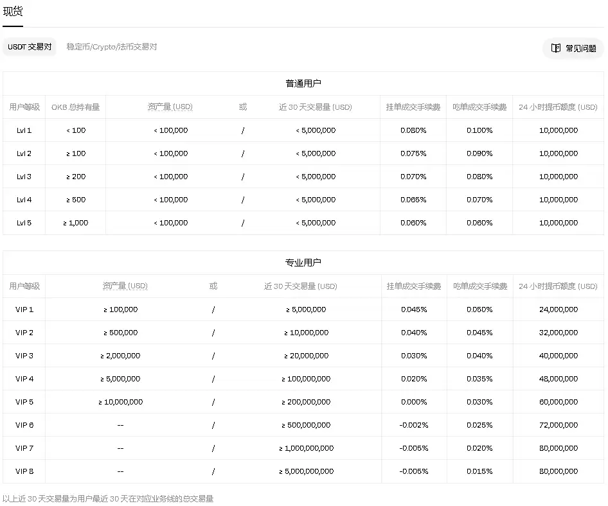Click the 专业用户 table title
The image size is (608, 506).
point(303,261)
